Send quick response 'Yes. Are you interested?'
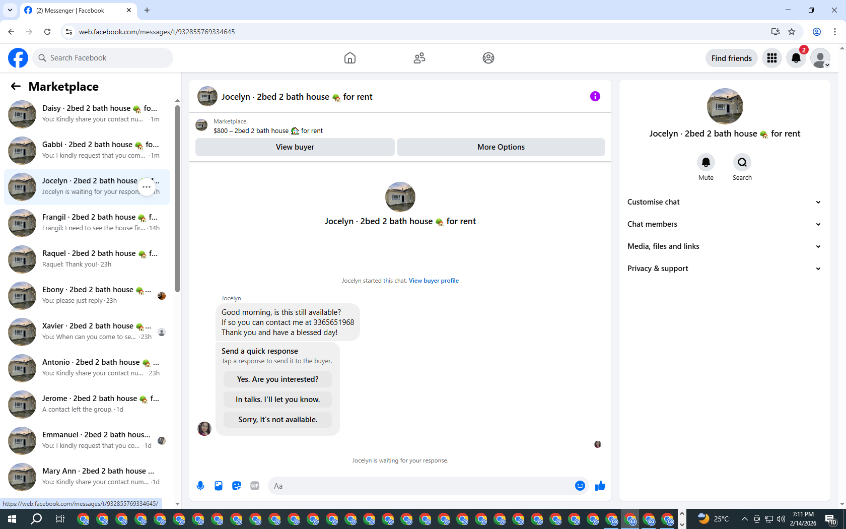The height and width of the screenshot is (529, 846). [277, 379]
